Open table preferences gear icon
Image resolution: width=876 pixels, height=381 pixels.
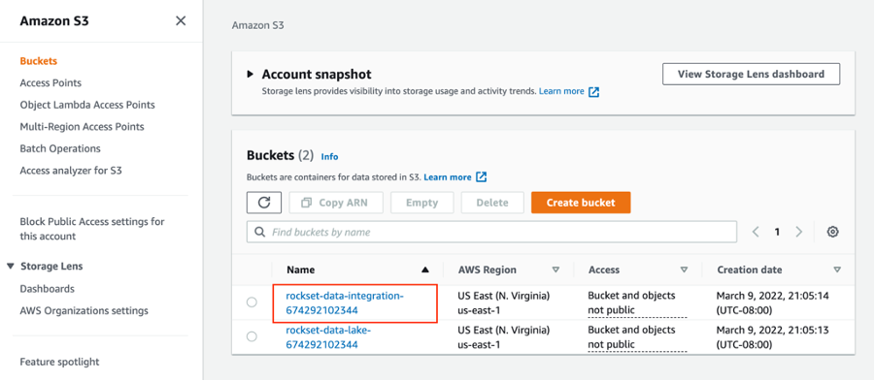(x=832, y=232)
